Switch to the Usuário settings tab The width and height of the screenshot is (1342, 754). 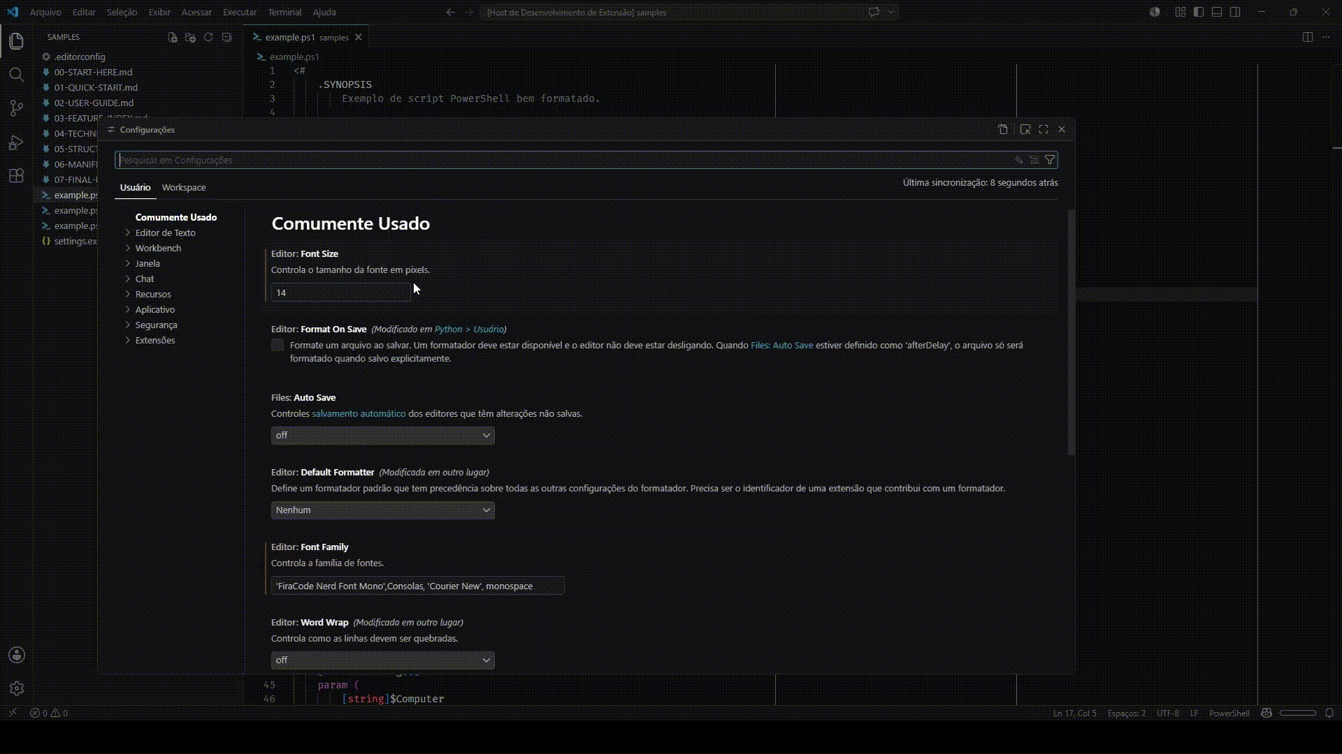coord(135,187)
